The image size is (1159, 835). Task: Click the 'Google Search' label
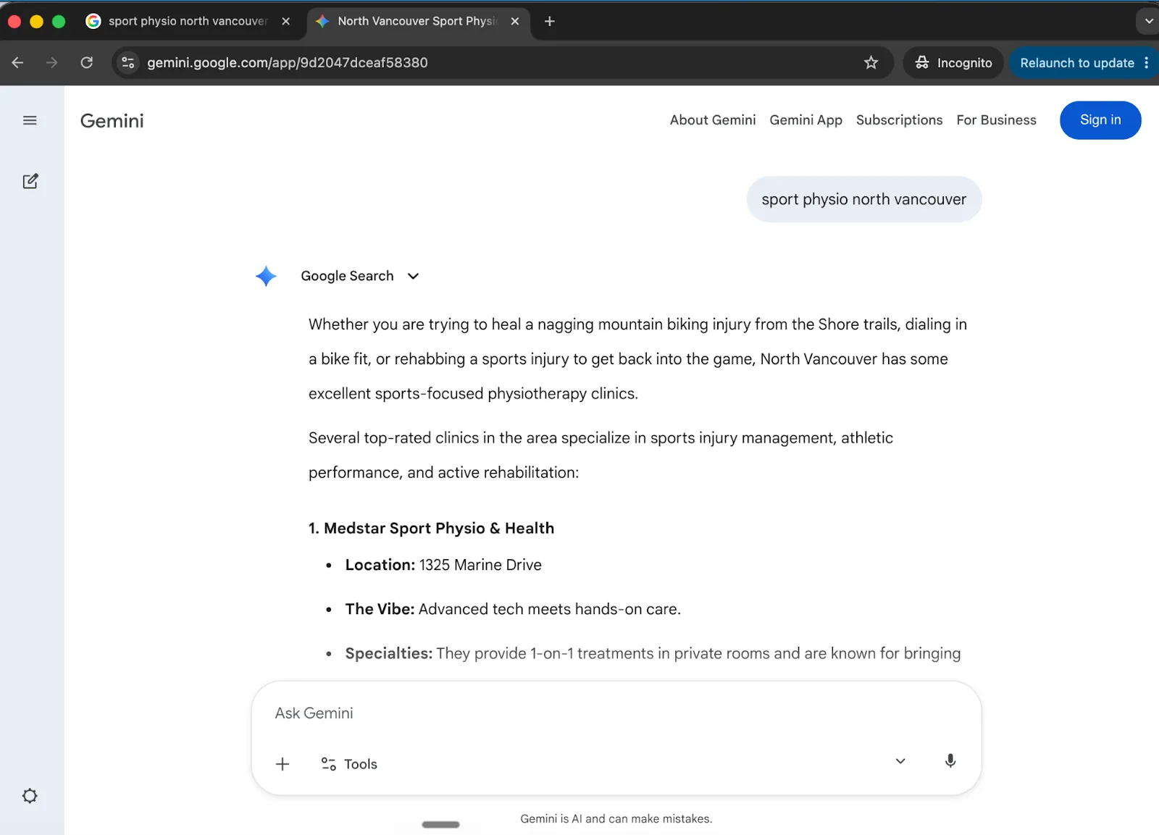[347, 276]
